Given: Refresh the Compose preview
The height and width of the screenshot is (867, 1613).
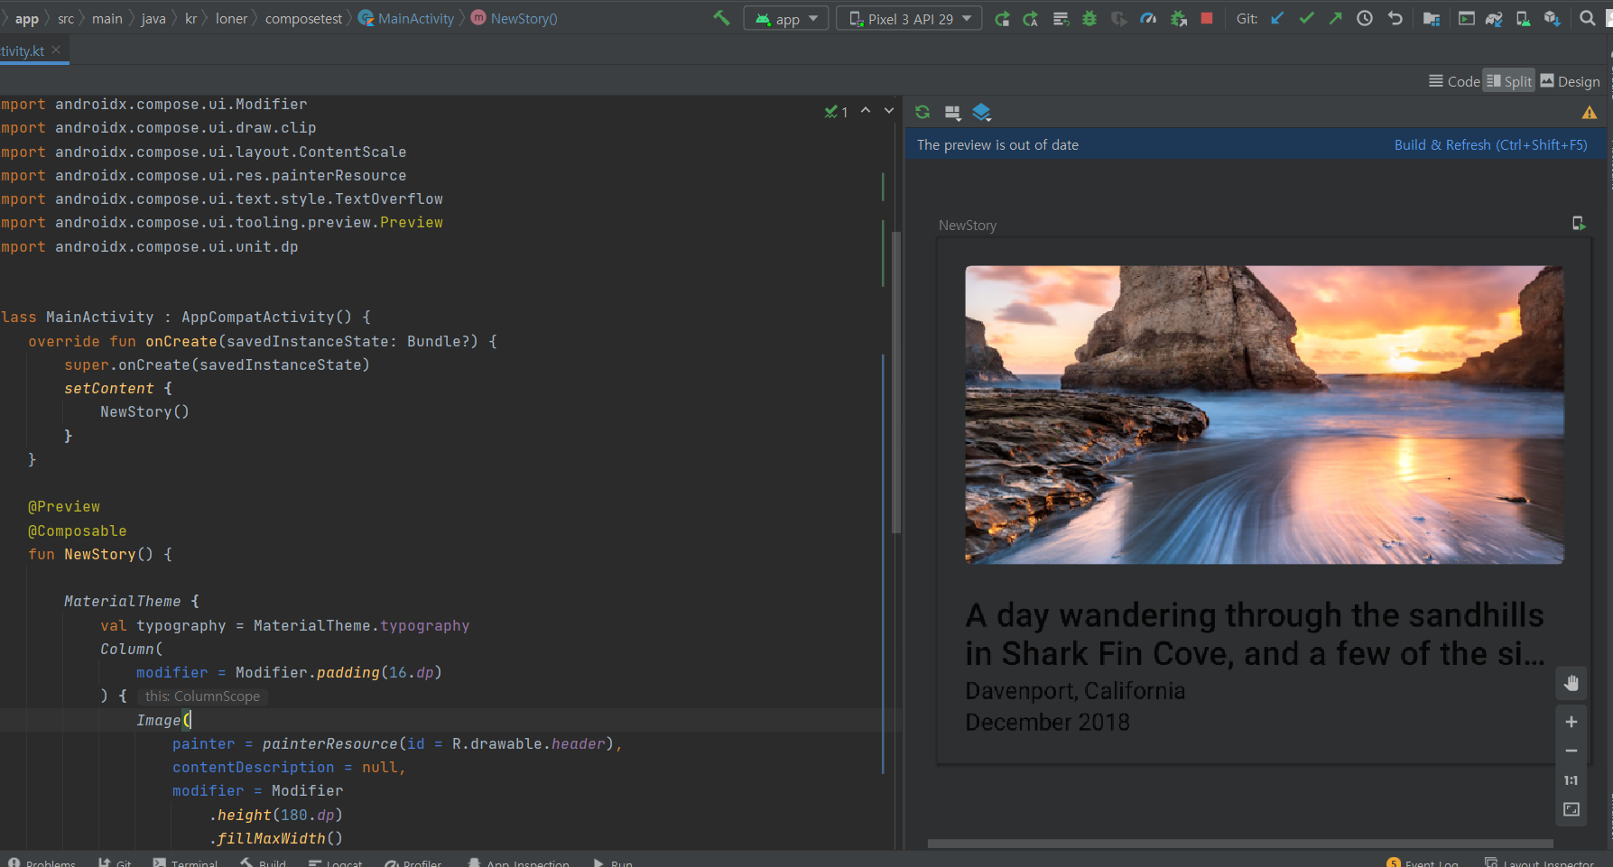Looking at the screenshot, I should click(922, 112).
